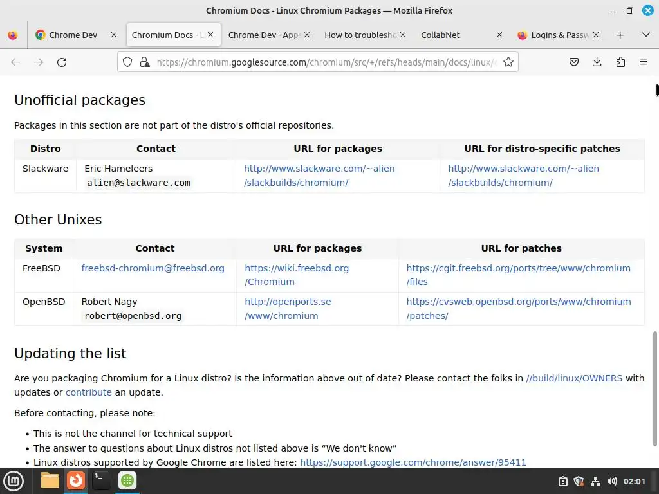The width and height of the screenshot is (659, 494).
Task: Open support.google.com/chrome/answer/95411 link
Action: (x=413, y=462)
